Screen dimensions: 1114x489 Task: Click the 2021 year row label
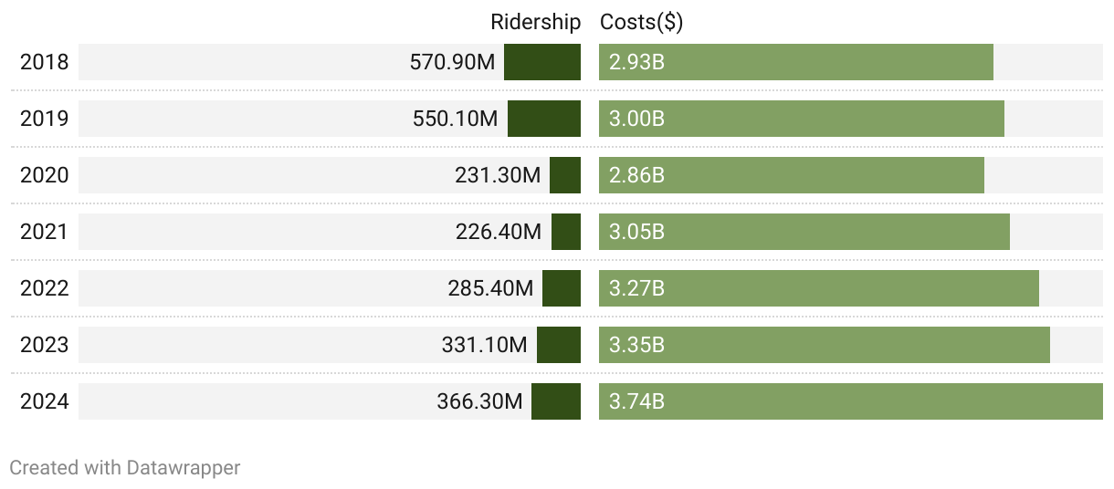(44, 232)
